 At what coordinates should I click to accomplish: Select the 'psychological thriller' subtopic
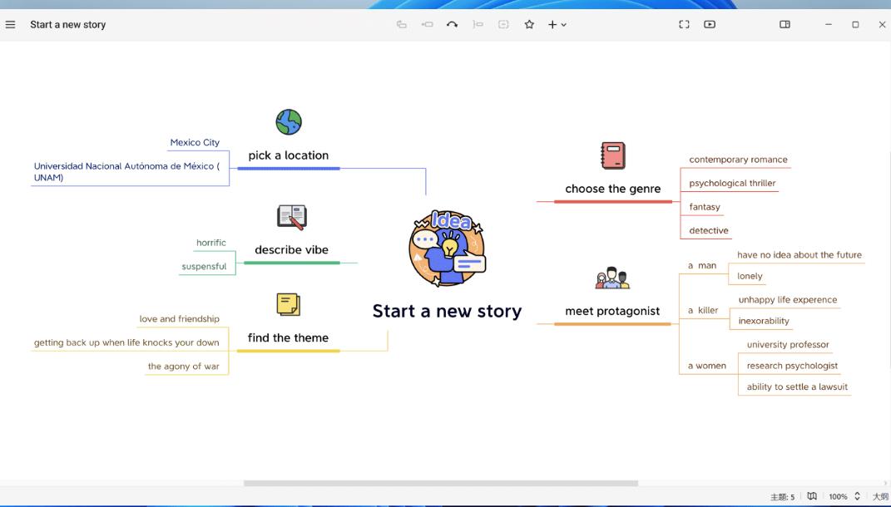pos(732,183)
